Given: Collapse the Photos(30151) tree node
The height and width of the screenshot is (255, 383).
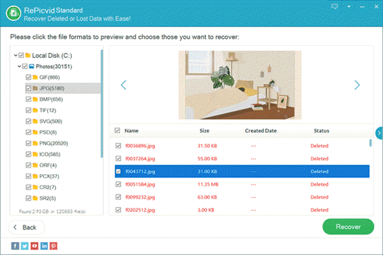Looking at the screenshot, I should tap(19, 66).
